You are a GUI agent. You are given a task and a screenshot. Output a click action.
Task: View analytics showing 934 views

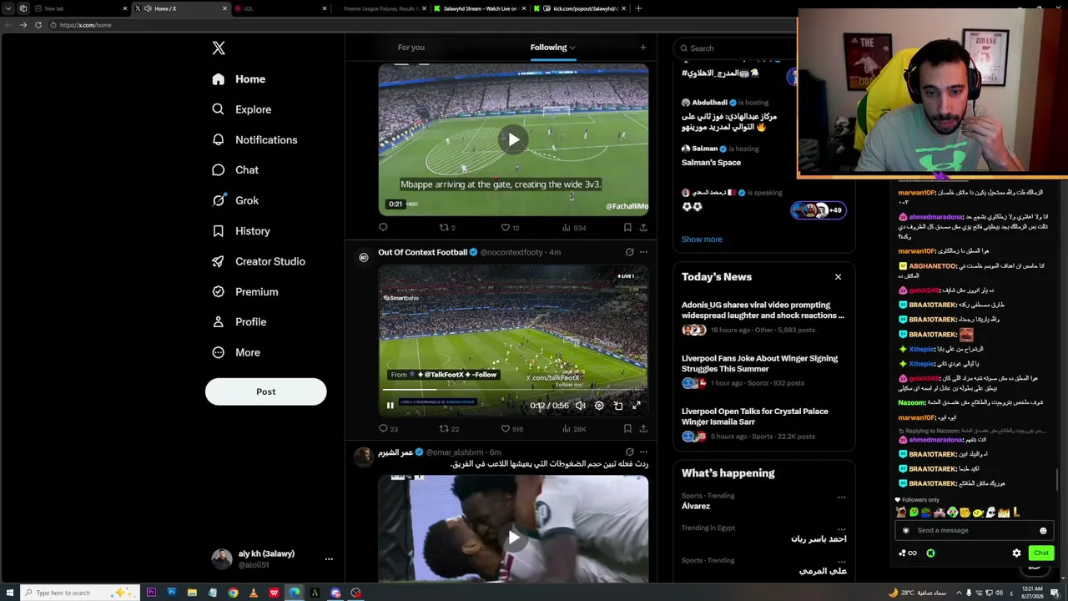tap(574, 227)
